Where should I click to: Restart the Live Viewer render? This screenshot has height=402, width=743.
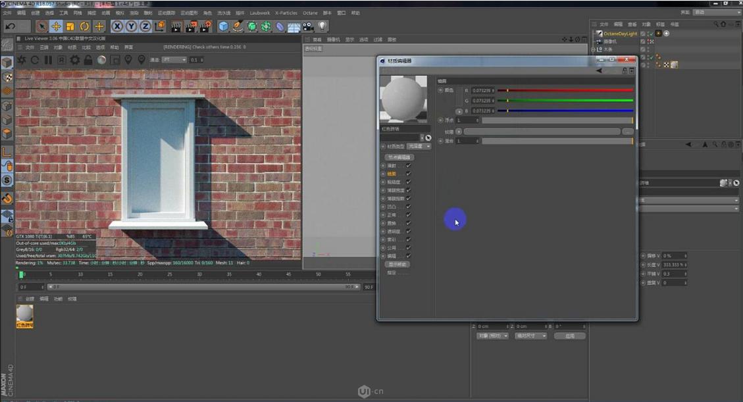(34, 59)
